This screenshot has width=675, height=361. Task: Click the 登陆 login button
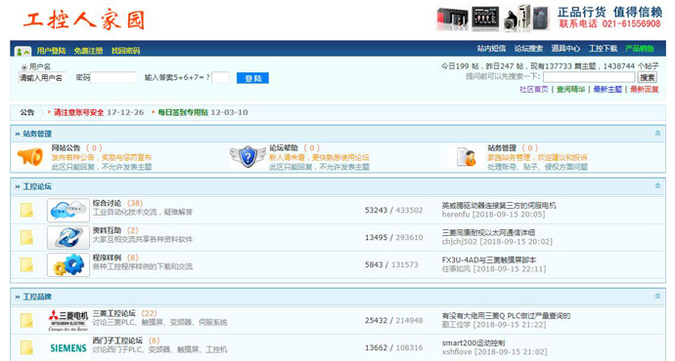252,78
